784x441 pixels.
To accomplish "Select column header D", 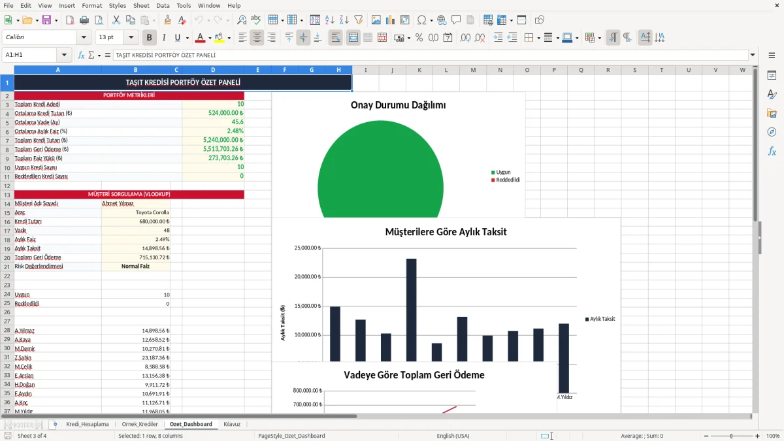I will [213, 70].
